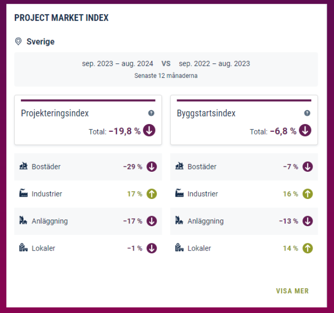Open the Projekteringsindex card title
Viewport: 334px width, 313px height.
55,114
